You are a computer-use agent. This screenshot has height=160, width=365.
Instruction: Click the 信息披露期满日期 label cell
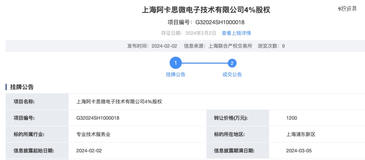pyautogui.click(x=238, y=151)
